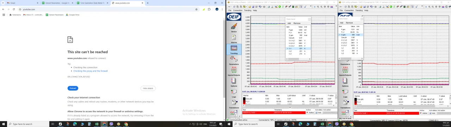The image size is (451, 127).
Task: Click Ack button in left alarm row
Action: 319,113
